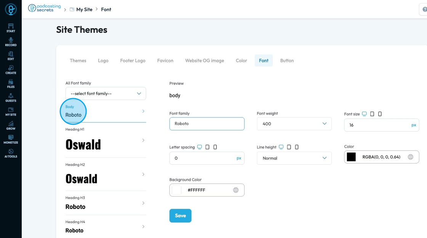Expand the Heading H1 Oswald settings
The image size is (427, 238).
(x=106, y=140)
